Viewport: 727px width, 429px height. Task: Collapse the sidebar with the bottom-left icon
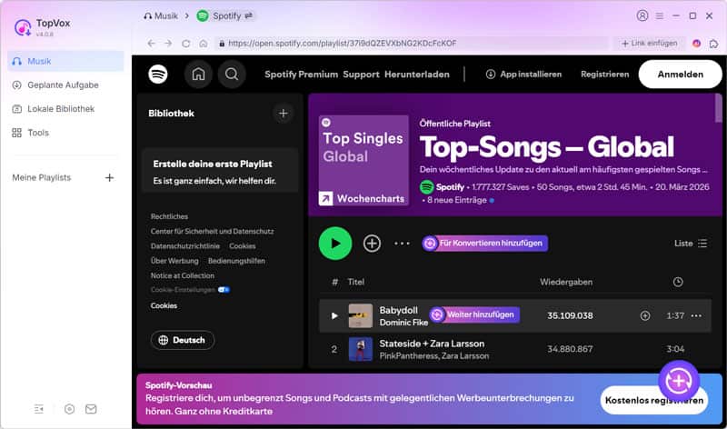(39, 409)
